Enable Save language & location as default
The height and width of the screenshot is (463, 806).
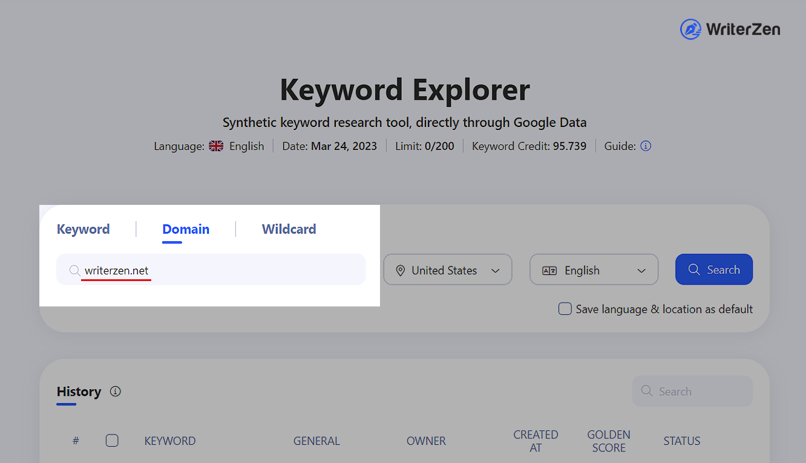(565, 309)
